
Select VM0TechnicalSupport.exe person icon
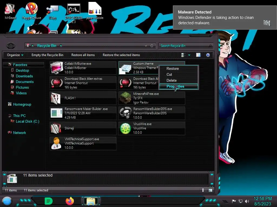click(56, 143)
